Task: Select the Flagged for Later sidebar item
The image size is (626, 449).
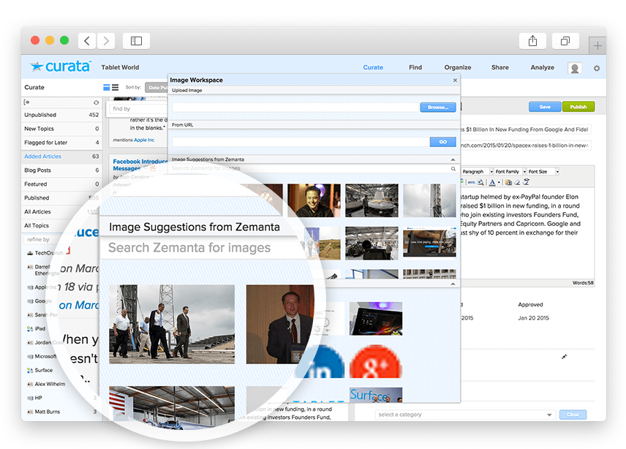Action: (x=46, y=143)
